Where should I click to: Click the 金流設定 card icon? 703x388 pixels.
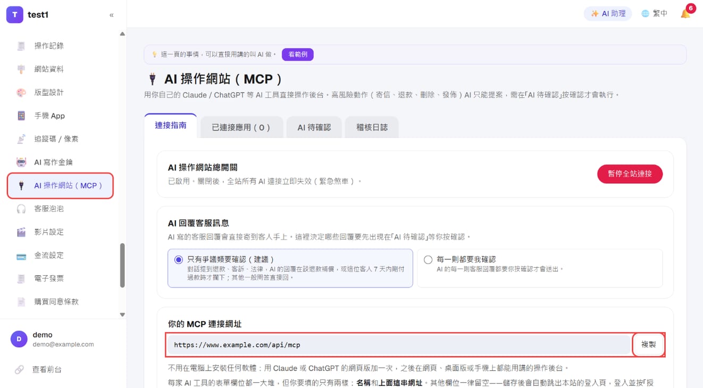point(21,255)
